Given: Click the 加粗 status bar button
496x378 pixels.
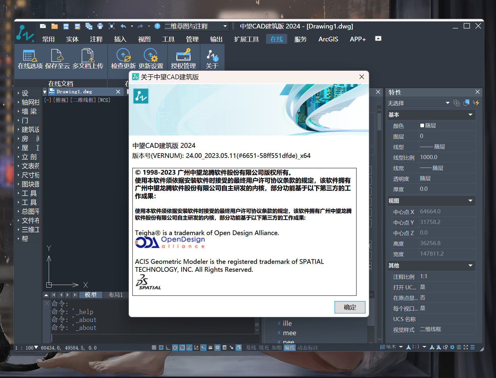Looking at the screenshot, I should (277, 347).
